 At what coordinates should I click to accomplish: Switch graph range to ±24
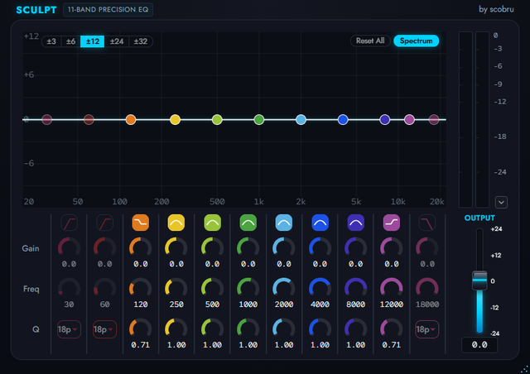[117, 41]
